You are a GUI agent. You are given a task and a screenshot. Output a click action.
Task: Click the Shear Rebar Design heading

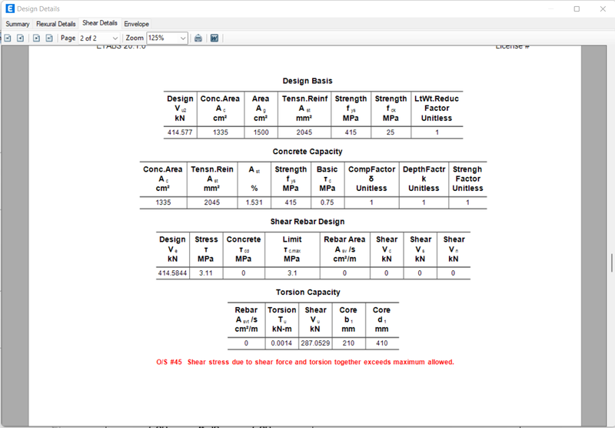pyautogui.click(x=307, y=222)
